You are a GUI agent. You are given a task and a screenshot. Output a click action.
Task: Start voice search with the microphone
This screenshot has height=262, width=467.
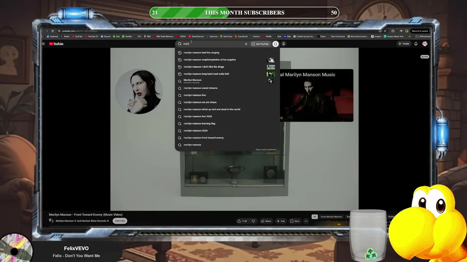click(x=283, y=44)
